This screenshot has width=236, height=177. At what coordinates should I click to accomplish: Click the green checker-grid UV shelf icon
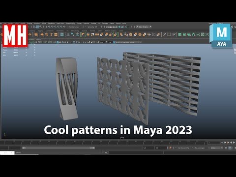click(203, 34)
